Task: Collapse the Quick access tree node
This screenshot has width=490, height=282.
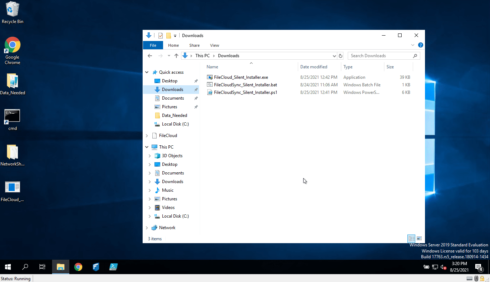Action: 147,72
